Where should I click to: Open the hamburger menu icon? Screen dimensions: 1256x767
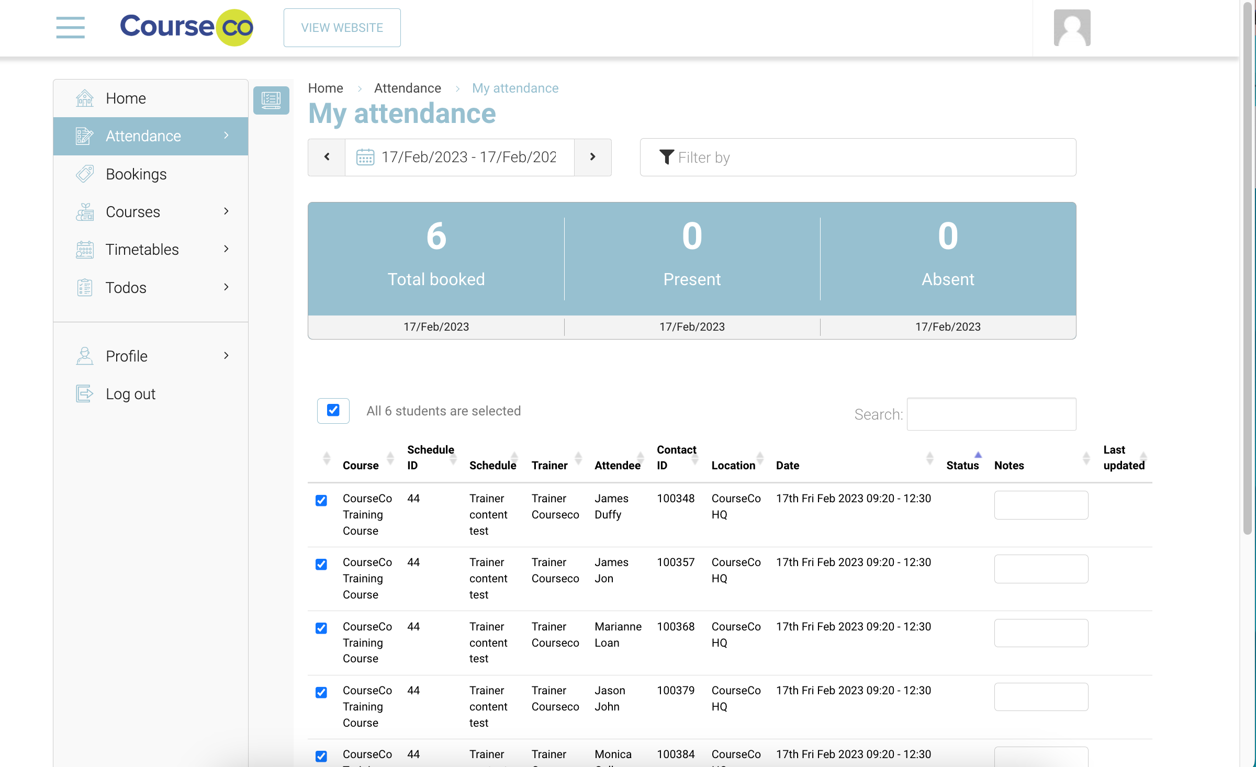click(70, 27)
